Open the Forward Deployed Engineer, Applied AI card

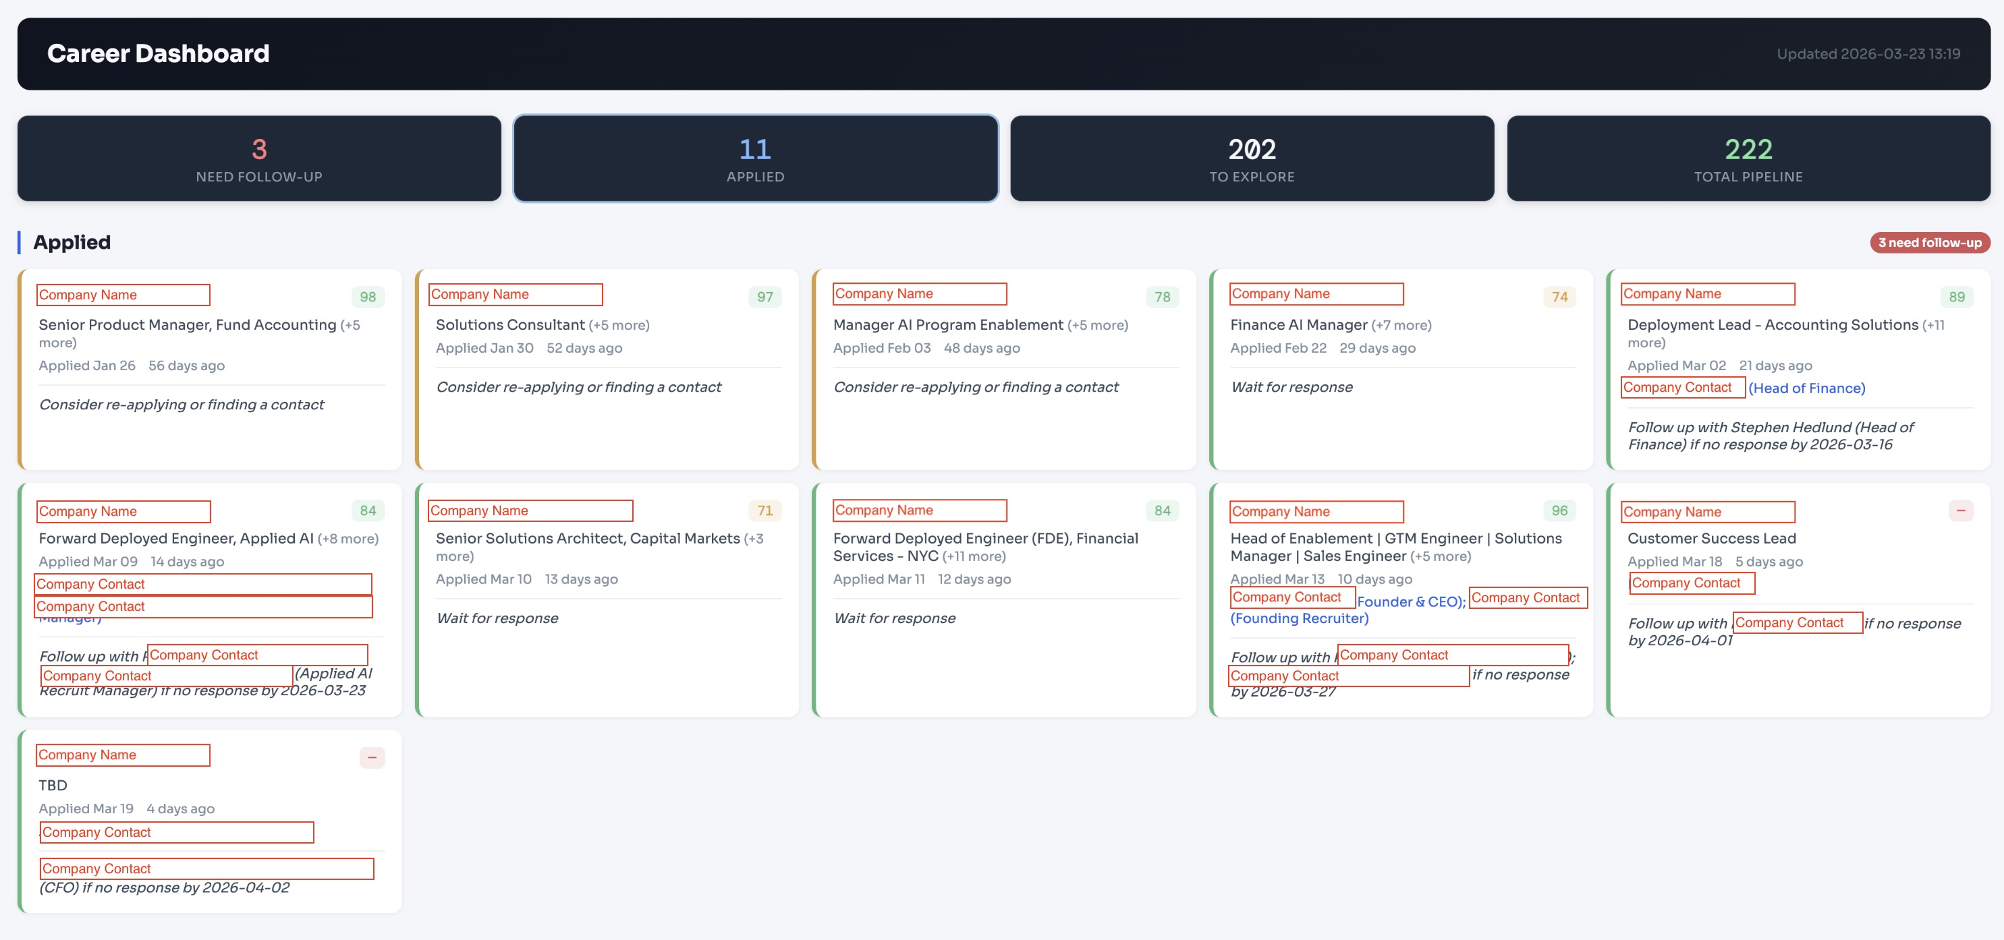[x=210, y=599]
